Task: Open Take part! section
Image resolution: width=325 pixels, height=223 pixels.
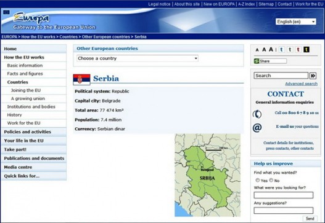Action: pos(34,149)
